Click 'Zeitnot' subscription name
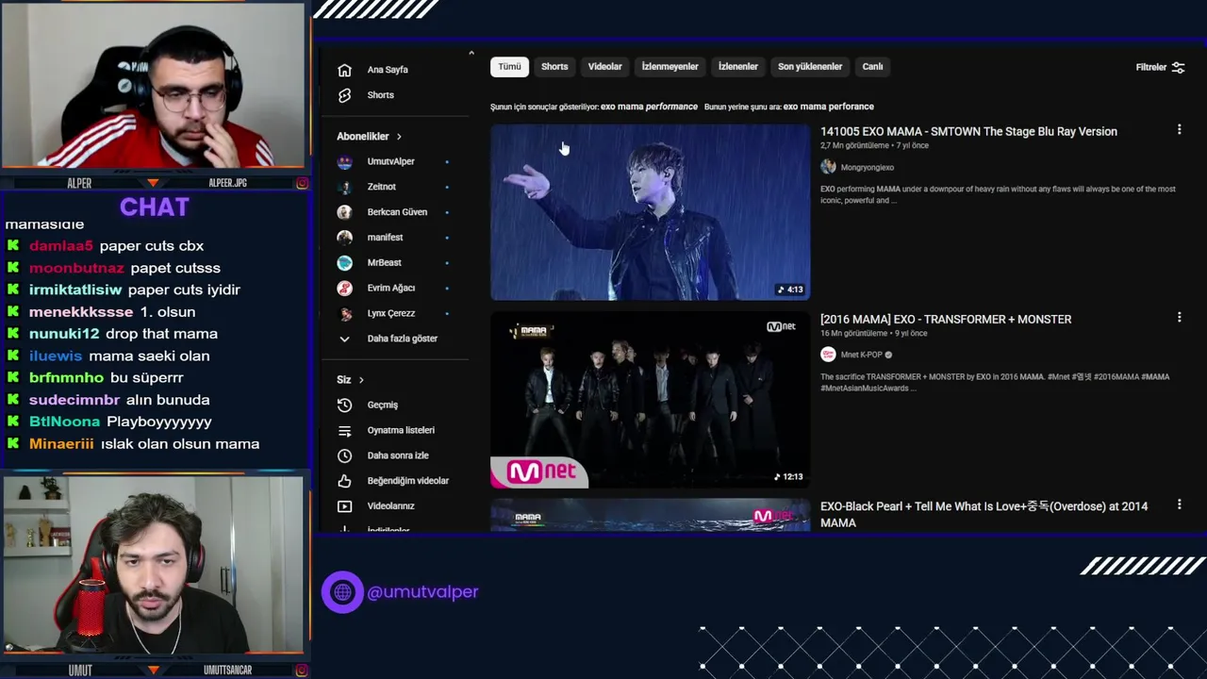Screen dimensions: 1207x679 pos(381,187)
